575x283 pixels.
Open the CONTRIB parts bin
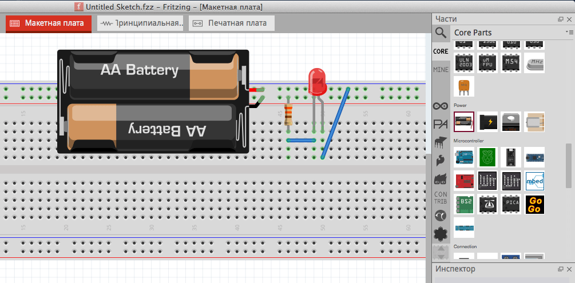point(440,197)
